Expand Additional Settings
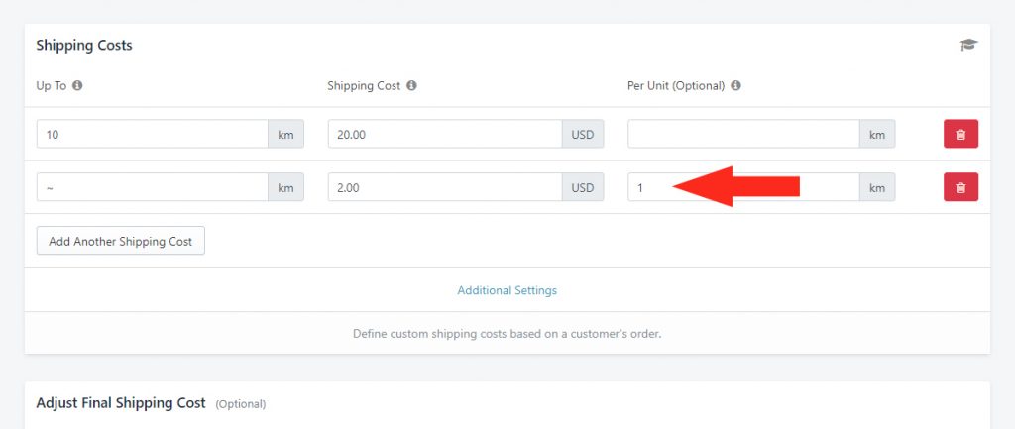Screen dimensions: 1015x429 pyautogui.click(x=507, y=290)
